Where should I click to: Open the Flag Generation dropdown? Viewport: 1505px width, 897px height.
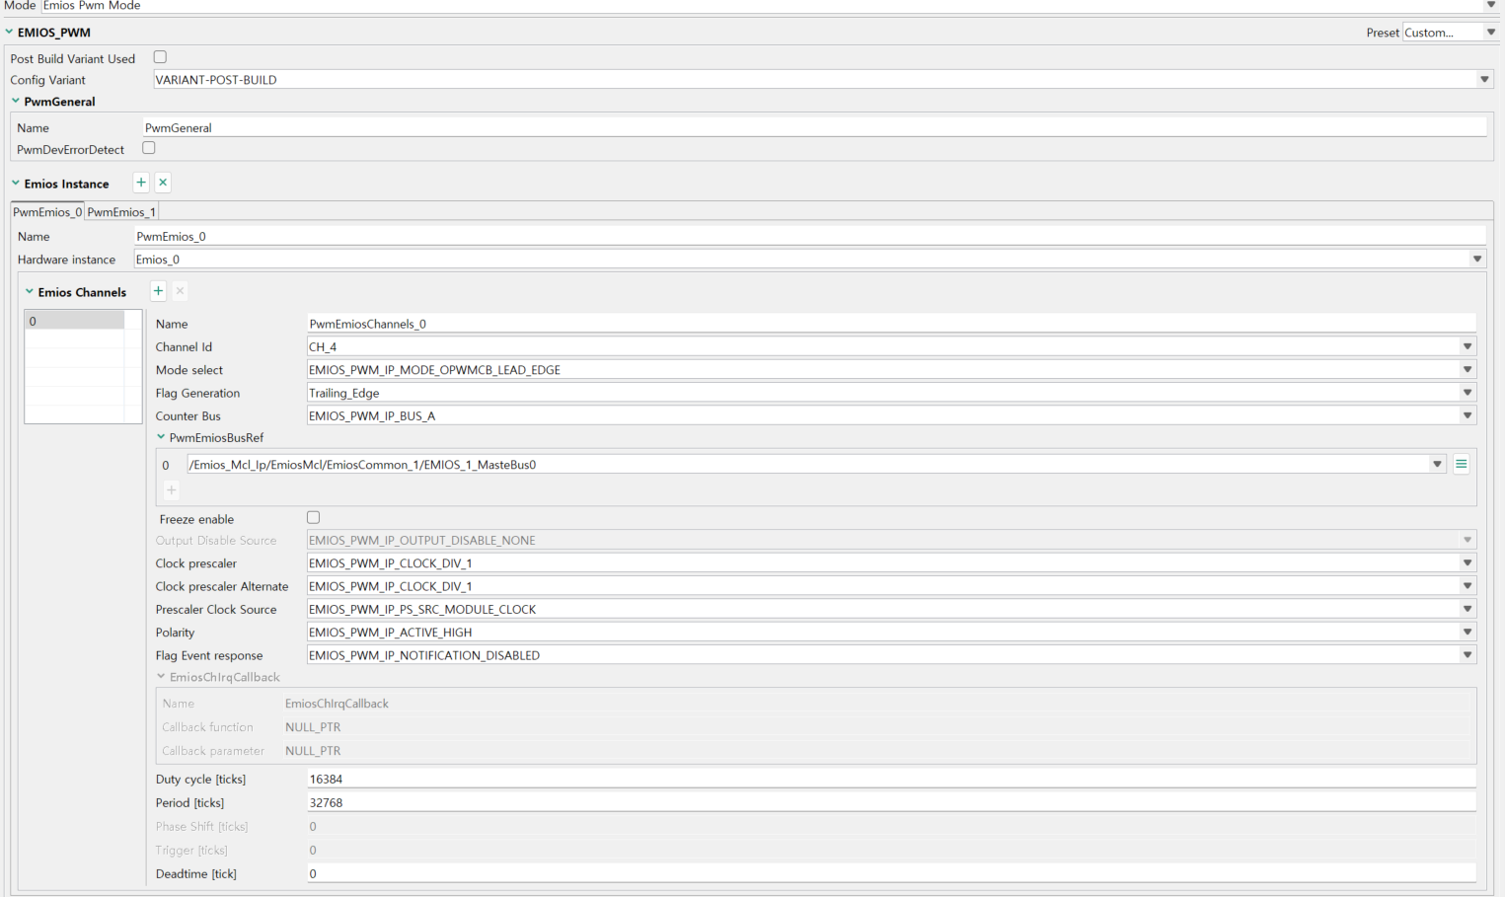(1467, 393)
